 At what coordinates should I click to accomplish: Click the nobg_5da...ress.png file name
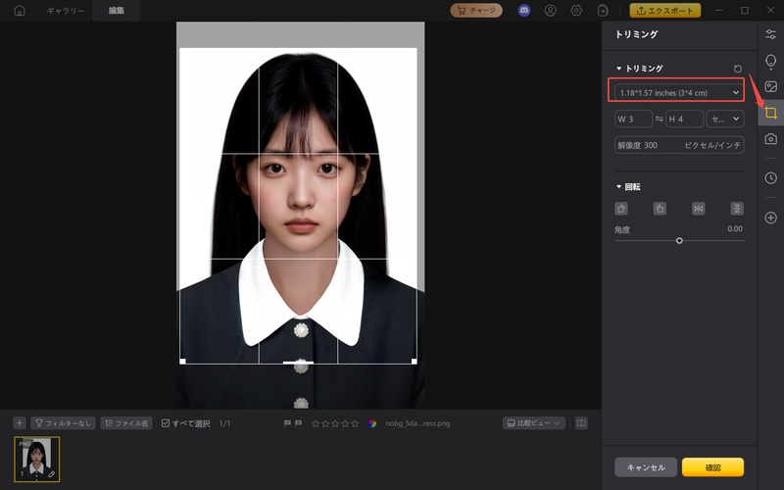point(417,423)
